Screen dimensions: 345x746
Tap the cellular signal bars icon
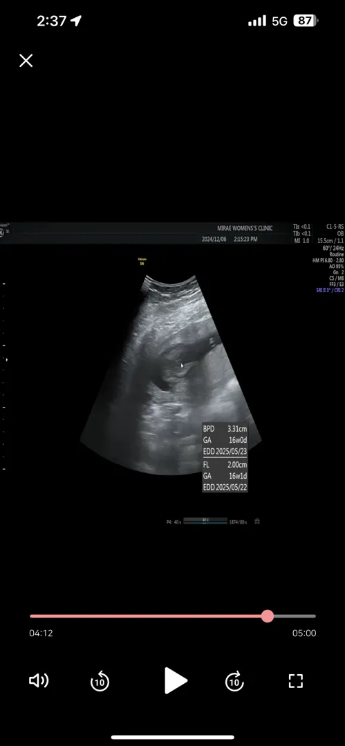pyautogui.click(x=257, y=21)
